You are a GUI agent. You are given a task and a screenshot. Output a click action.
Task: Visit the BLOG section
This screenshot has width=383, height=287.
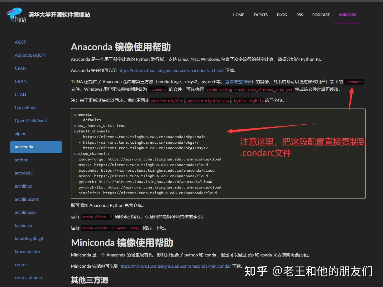tap(282, 15)
